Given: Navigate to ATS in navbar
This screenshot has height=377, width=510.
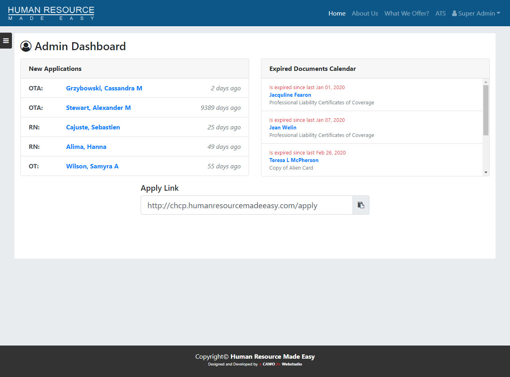Looking at the screenshot, I should pos(440,13).
